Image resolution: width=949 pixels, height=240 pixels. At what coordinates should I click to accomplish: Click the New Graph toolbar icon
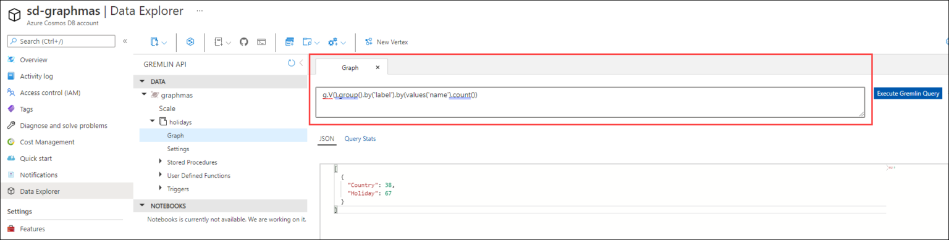point(155,42)
